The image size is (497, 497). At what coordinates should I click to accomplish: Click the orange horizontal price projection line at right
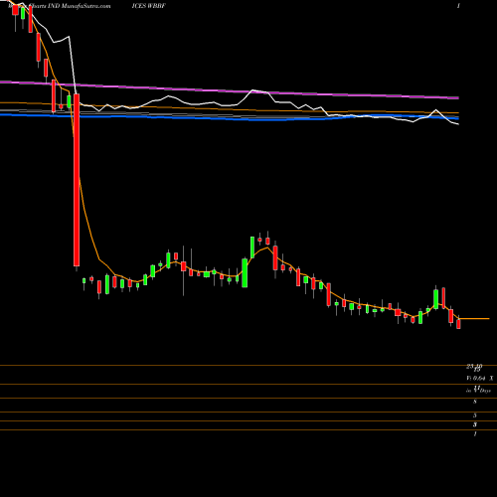474,319
